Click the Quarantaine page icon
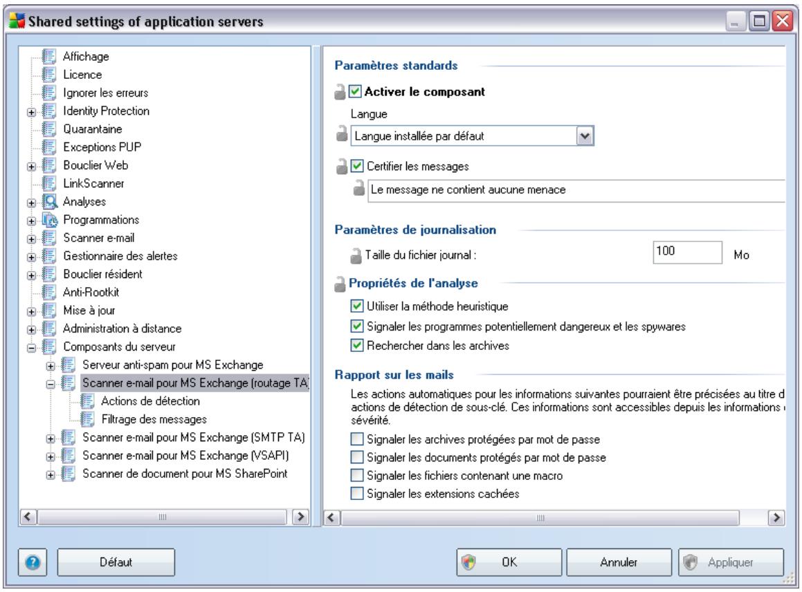Viewport: 802px width, 592px height. pyautogui.click(x=49, y=129)
